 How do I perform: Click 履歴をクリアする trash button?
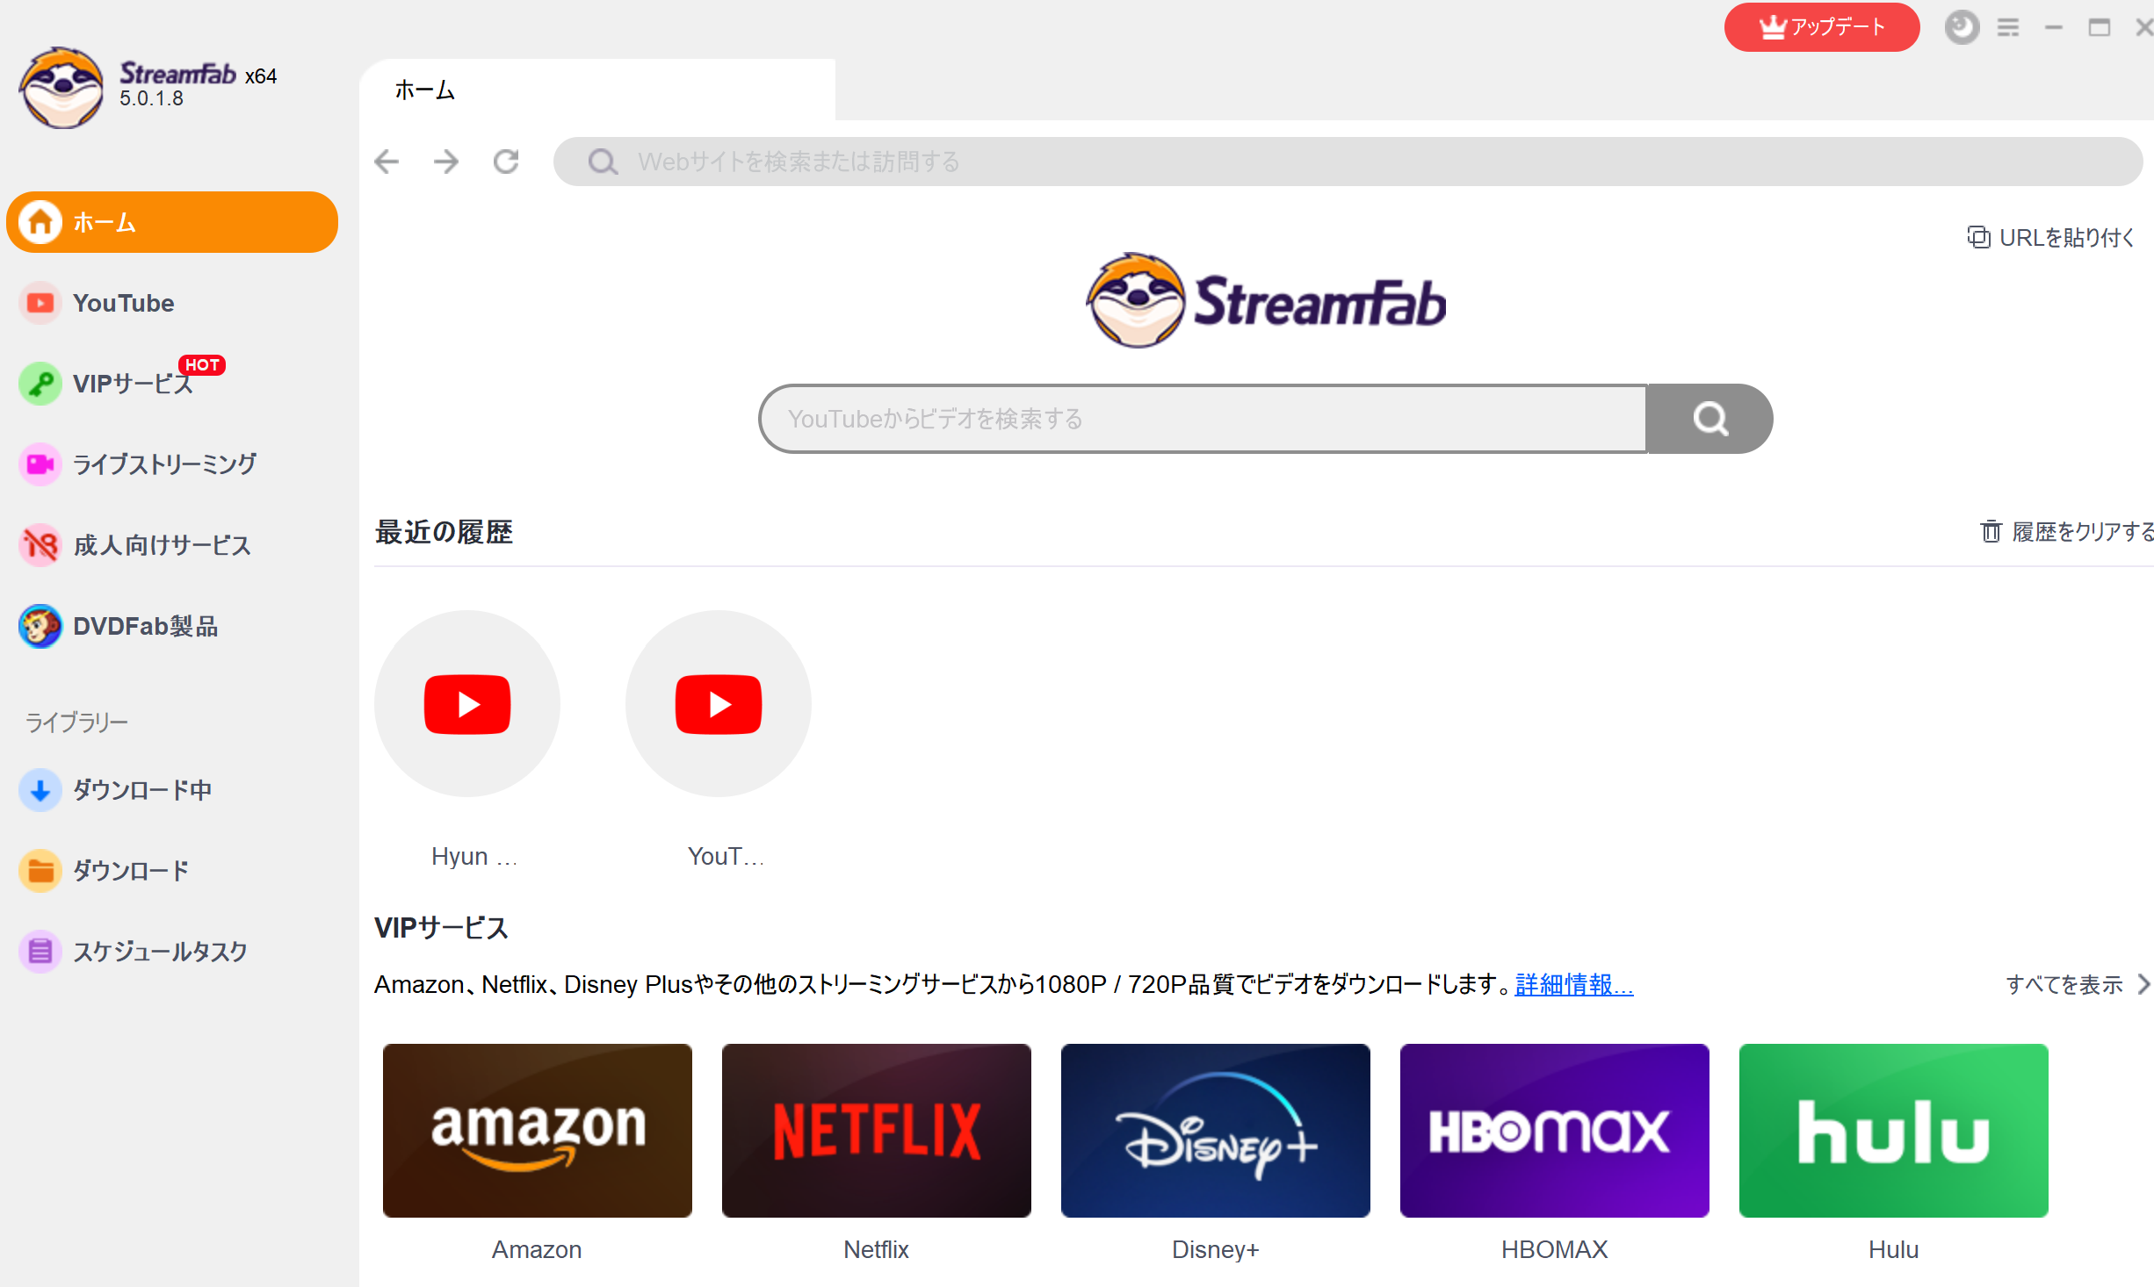tap(2066, 532)
